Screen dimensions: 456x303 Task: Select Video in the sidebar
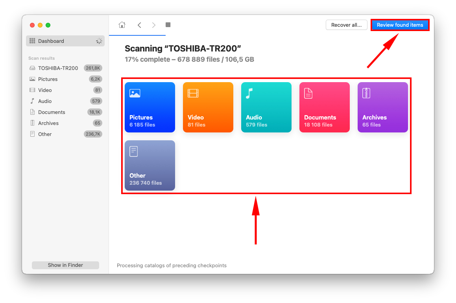click(x=44, y=90)
